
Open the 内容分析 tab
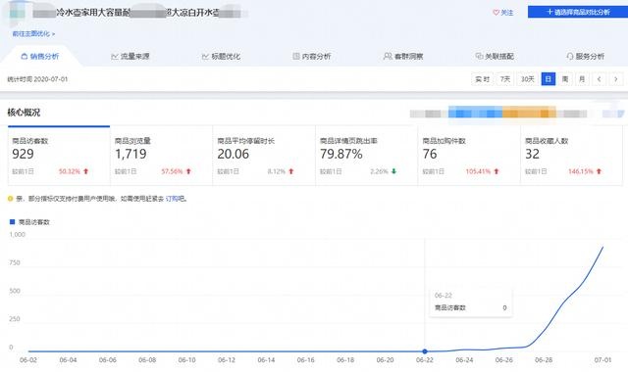click(x=312, y=57)
